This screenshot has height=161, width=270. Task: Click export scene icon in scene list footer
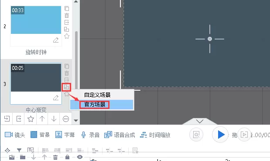pos(19,119)
